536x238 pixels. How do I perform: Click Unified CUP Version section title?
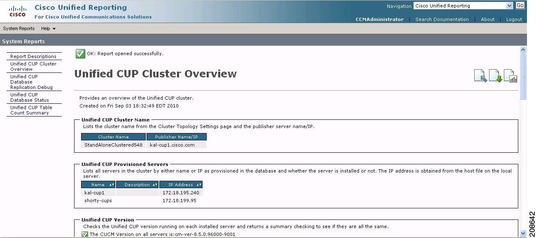tap(107, 220)
